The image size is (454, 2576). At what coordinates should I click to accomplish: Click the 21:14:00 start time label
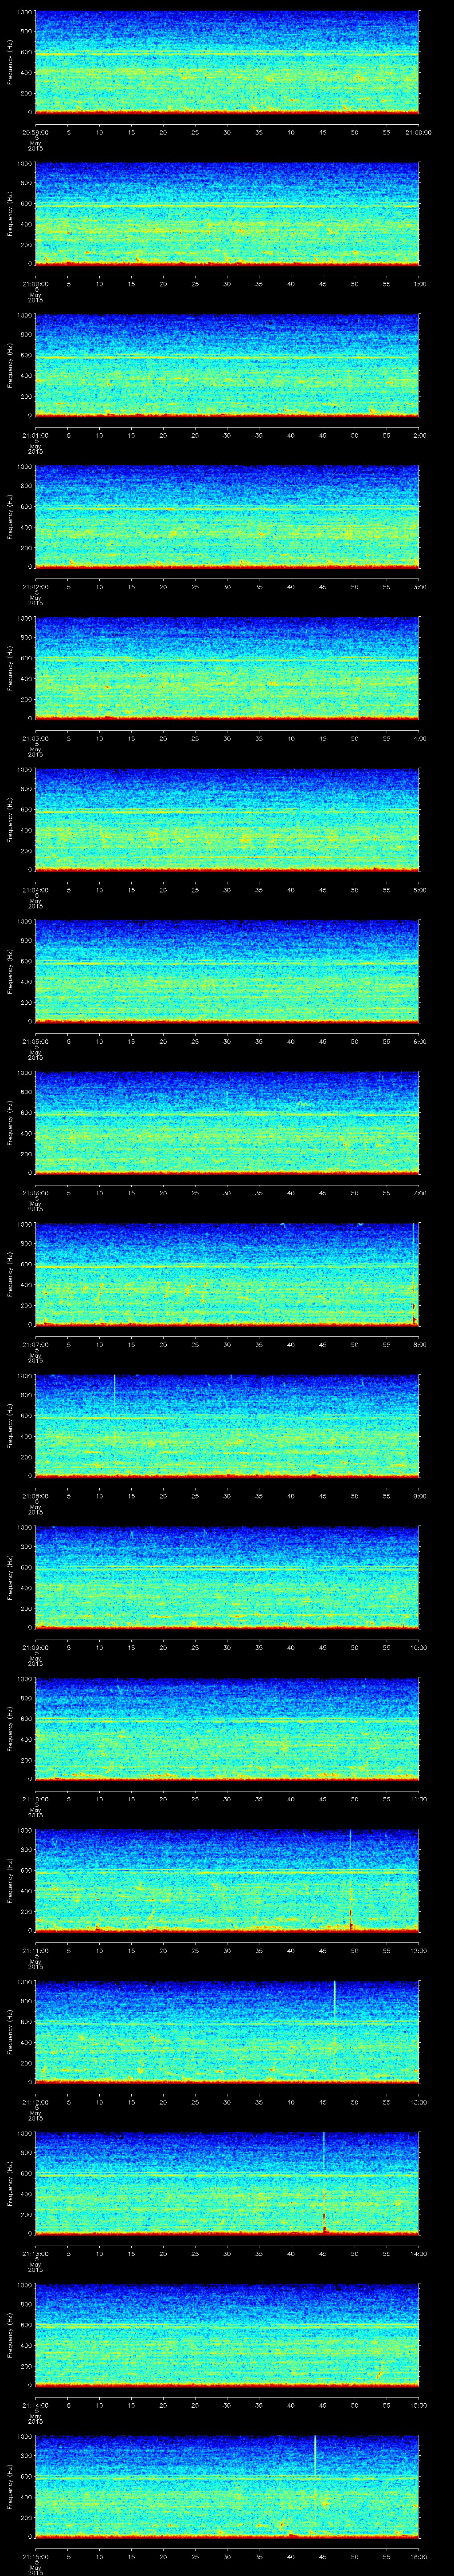[x=36, y=2405]
